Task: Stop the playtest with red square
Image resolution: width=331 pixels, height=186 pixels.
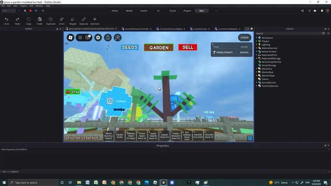Action: pyautogui.click(x=30, y=11)
